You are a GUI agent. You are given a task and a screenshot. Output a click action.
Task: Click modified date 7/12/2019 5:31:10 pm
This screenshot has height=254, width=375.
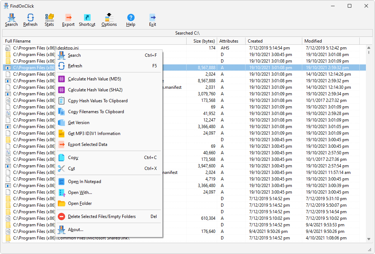[x=326, y=199]
